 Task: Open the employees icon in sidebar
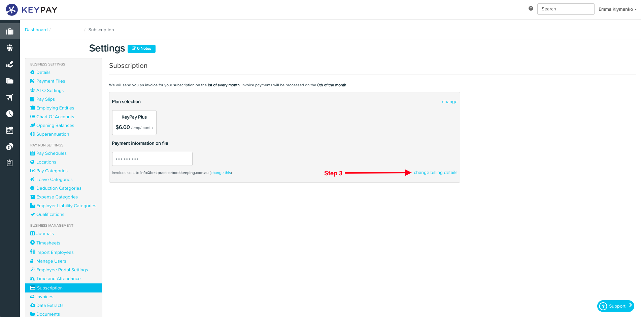click(x=10, y=48)
